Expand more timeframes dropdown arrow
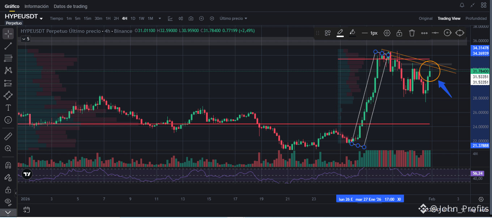The height and width of the screenshot is (218, 492). (159, 18)
